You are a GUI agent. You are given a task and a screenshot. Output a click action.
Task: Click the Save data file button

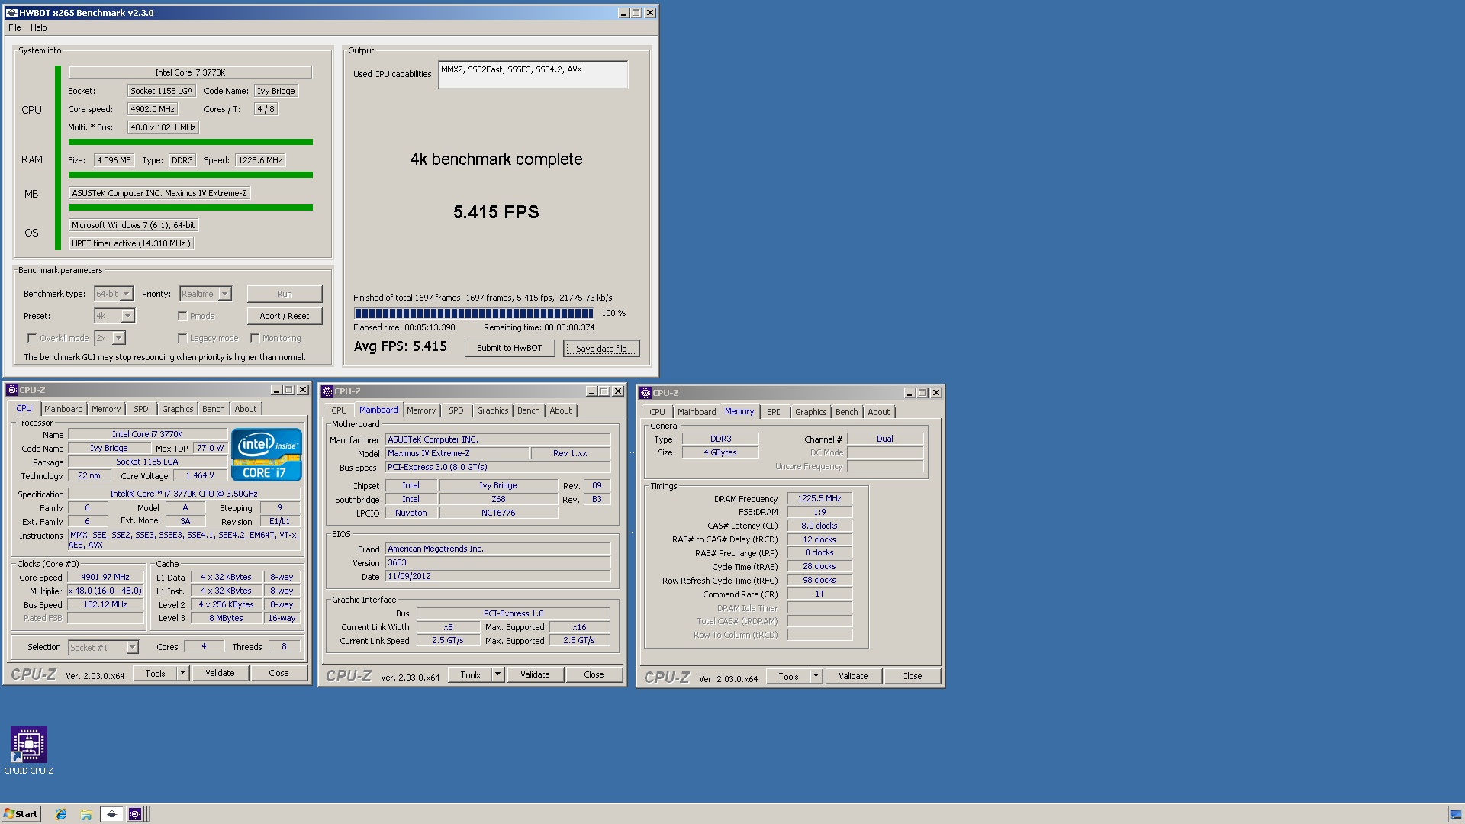pos(601,349)
